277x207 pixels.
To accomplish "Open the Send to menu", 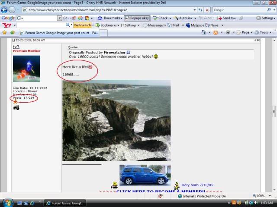I will [x=227, y=18].
